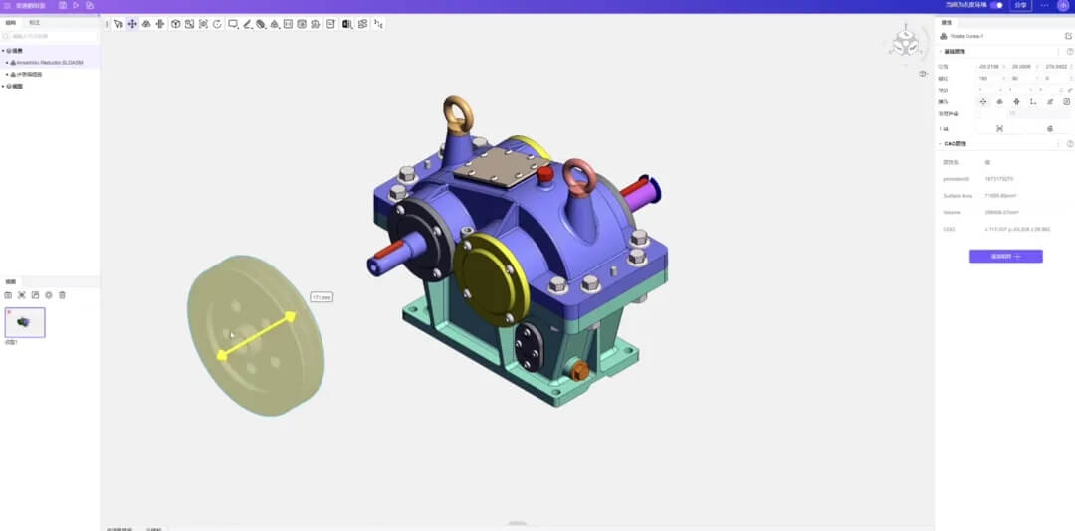The width and height of the screenshot is (1075, 531).
Task: Click the purple add button in properties panel
Action: pyautogui.click(x=1005, y=256)
